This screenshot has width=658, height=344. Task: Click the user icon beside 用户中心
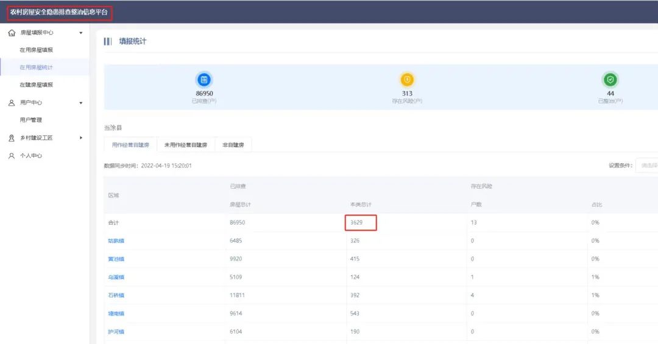(12, 103)
